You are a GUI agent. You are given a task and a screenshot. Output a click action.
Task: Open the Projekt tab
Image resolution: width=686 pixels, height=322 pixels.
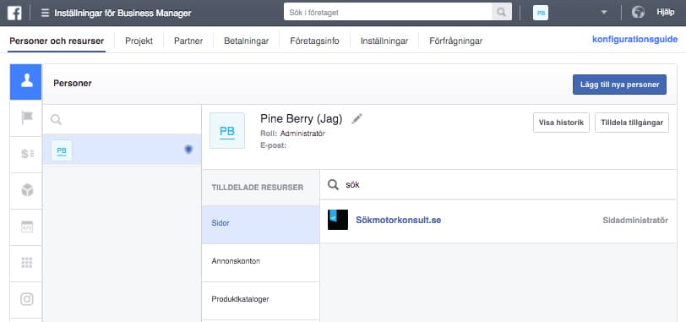point(139,41)
